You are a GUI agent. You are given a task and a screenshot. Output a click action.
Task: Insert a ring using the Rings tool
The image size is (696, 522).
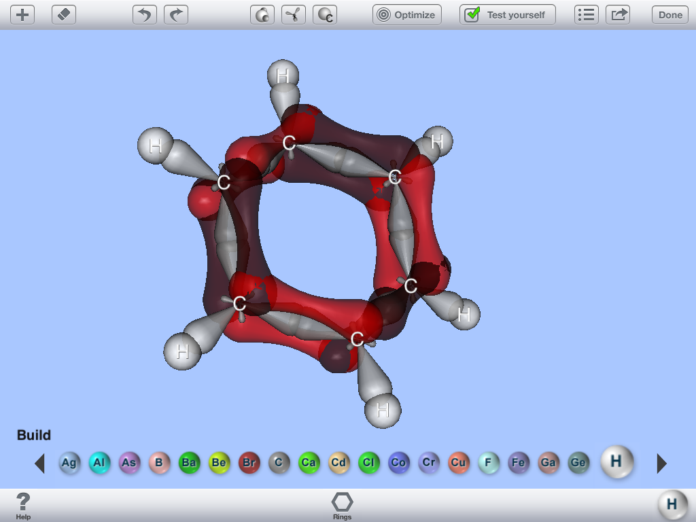point(341,504)
